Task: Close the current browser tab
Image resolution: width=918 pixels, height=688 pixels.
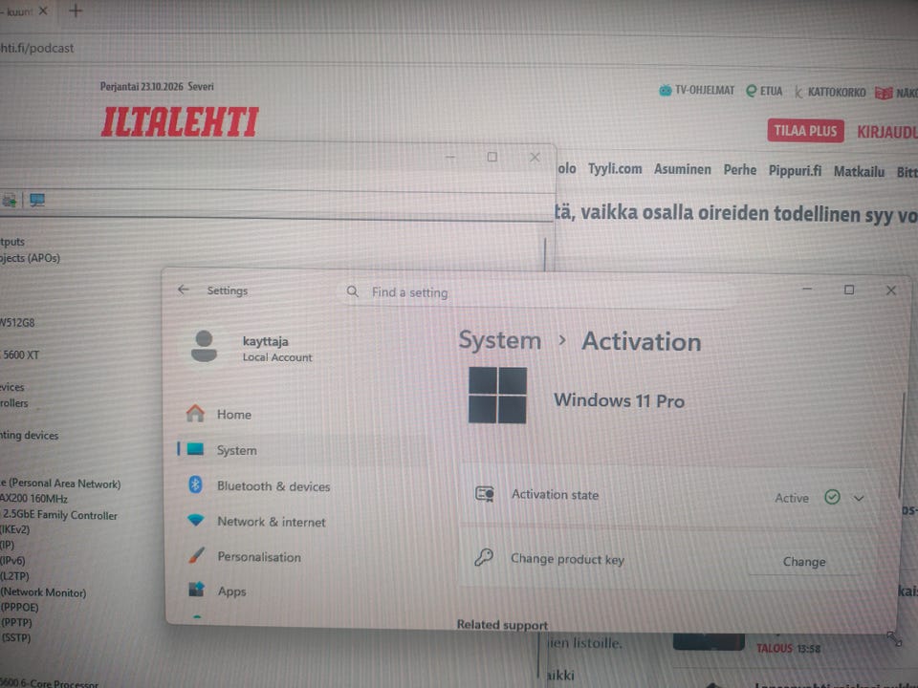Action: tap(43, 11)
